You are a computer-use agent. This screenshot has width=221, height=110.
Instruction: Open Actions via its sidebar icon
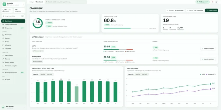[3, 79]
